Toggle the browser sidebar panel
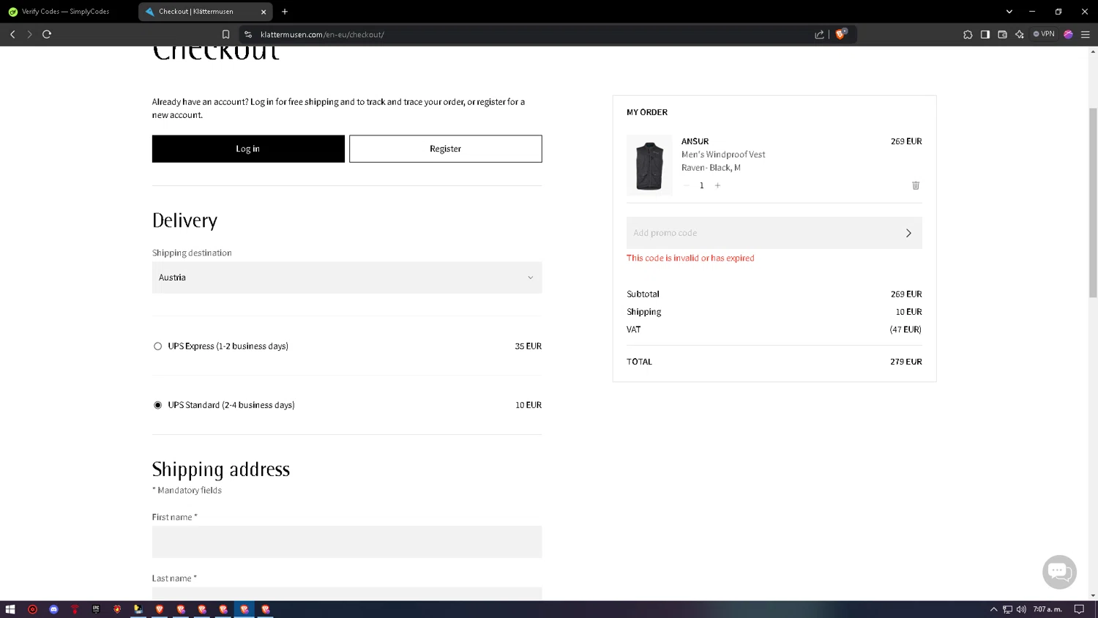This screenshot has height=618, width=1098. tap(985, 34)
